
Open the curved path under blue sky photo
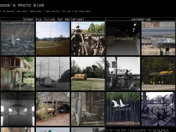53,38
